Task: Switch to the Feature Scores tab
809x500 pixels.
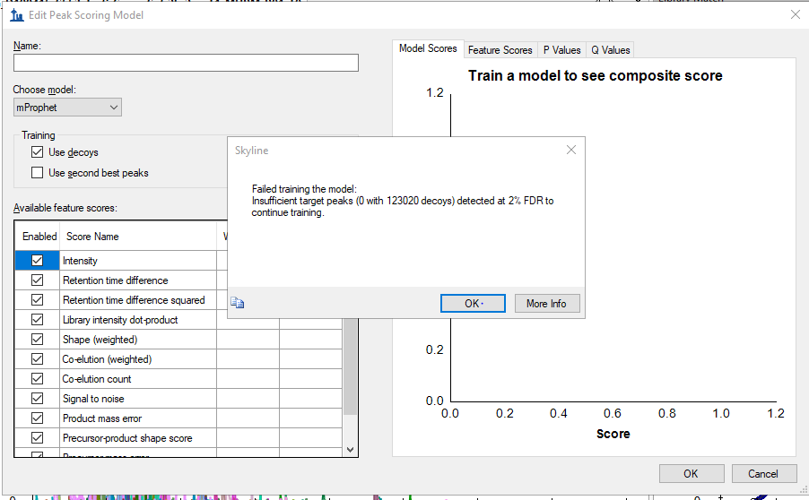Action: point(500,50)
